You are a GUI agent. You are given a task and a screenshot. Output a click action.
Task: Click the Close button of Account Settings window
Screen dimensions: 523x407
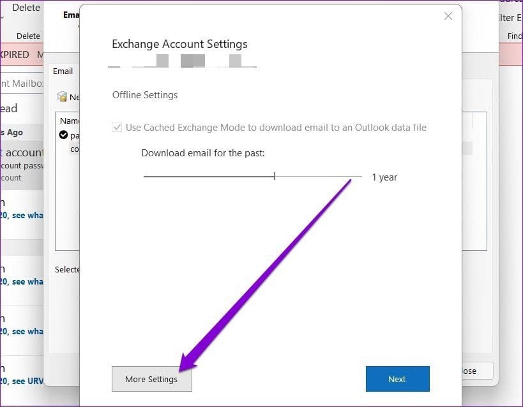pyautogui.click(x=477, y=371)
